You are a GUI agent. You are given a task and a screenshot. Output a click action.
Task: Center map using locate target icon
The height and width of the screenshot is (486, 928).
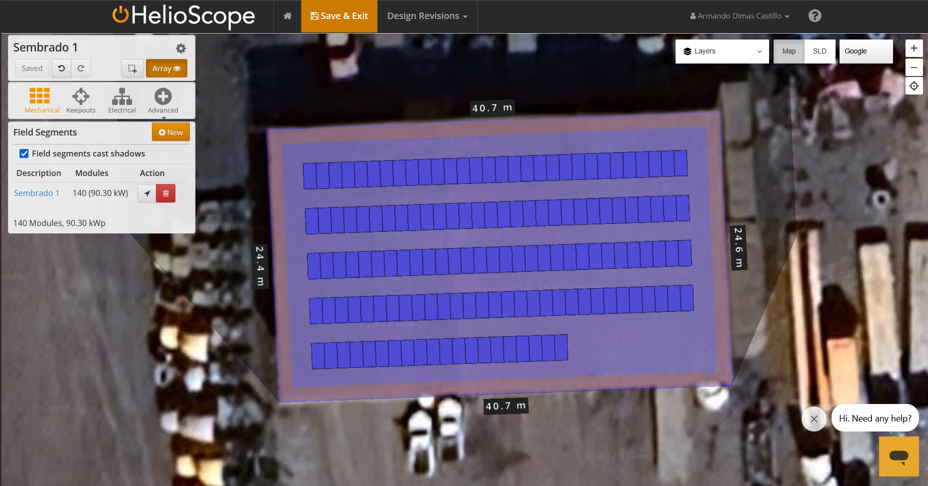pyautogui.click(x=914, y=86)
